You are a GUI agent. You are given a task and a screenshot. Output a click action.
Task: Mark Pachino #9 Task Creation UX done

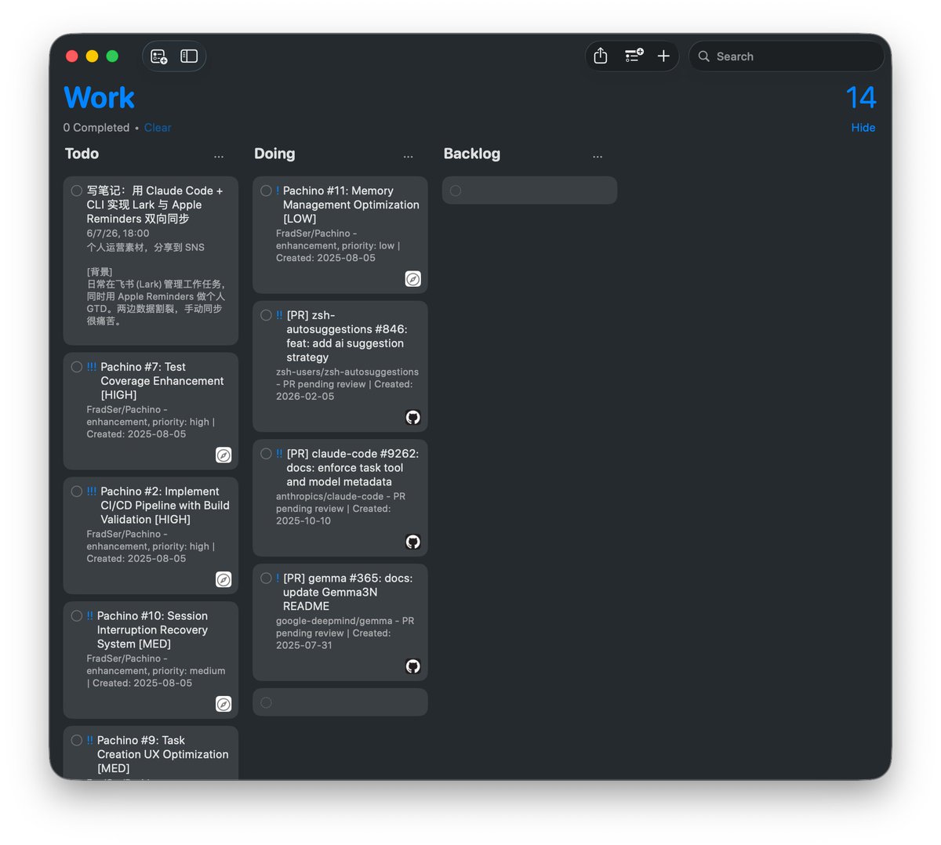[77, 740]
